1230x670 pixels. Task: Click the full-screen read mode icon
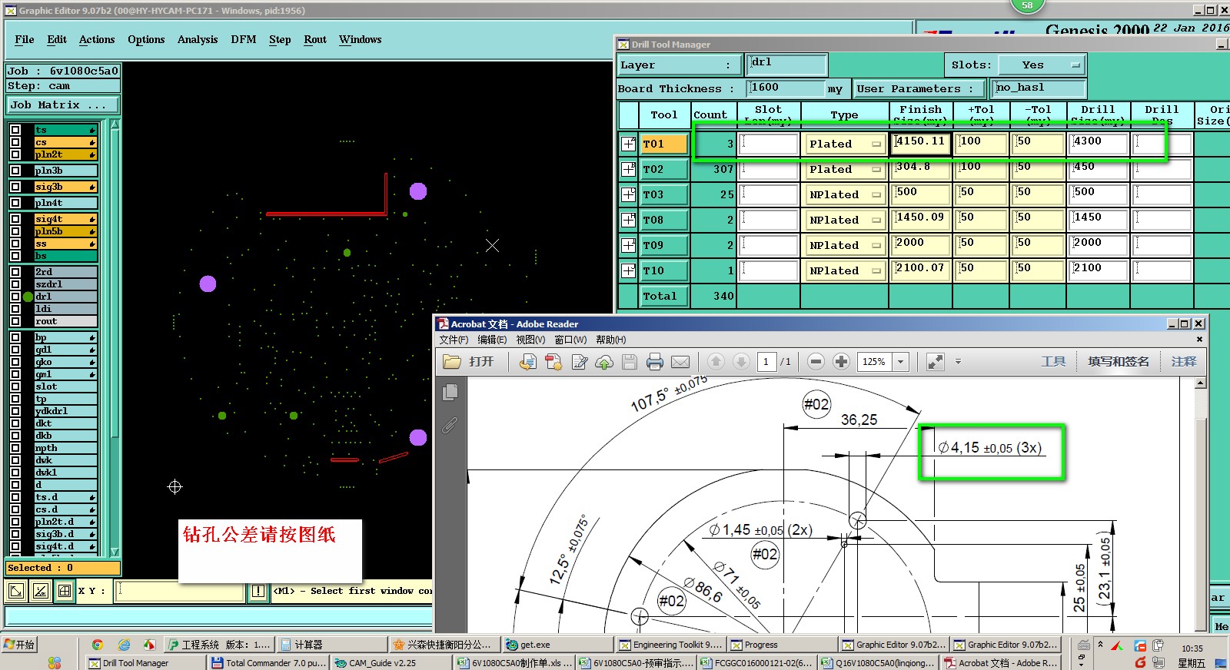935,362
